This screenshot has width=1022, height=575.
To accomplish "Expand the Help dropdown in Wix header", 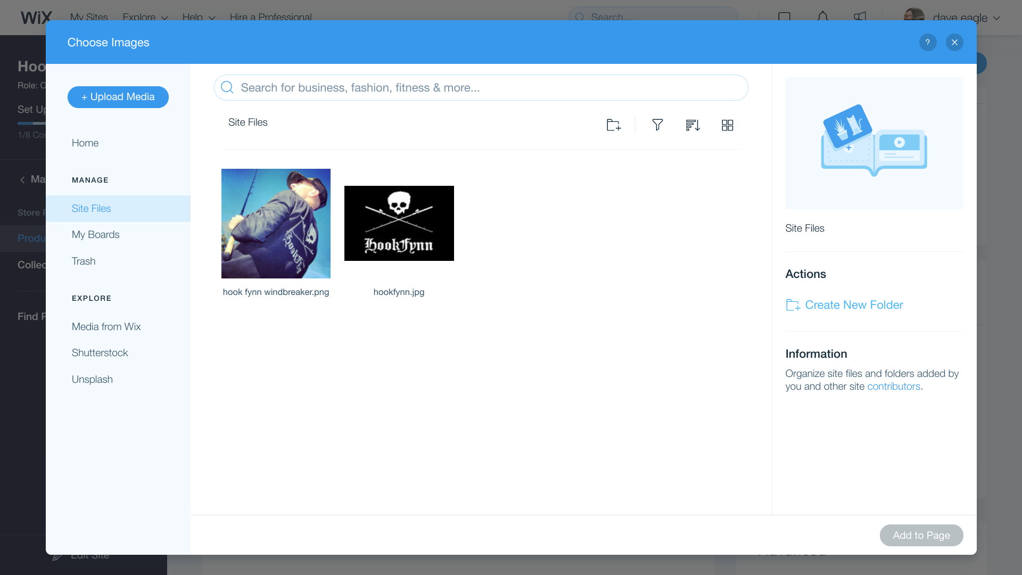I will click(199, 17).
